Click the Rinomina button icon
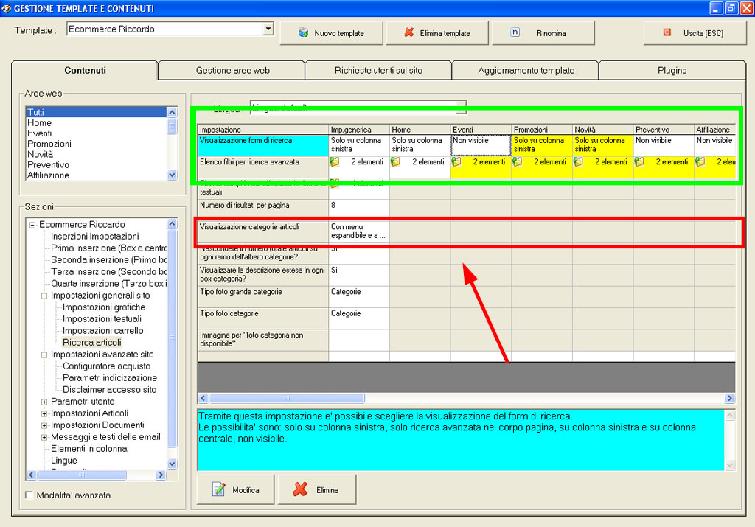The image size is (755, 527). (515, 32)
